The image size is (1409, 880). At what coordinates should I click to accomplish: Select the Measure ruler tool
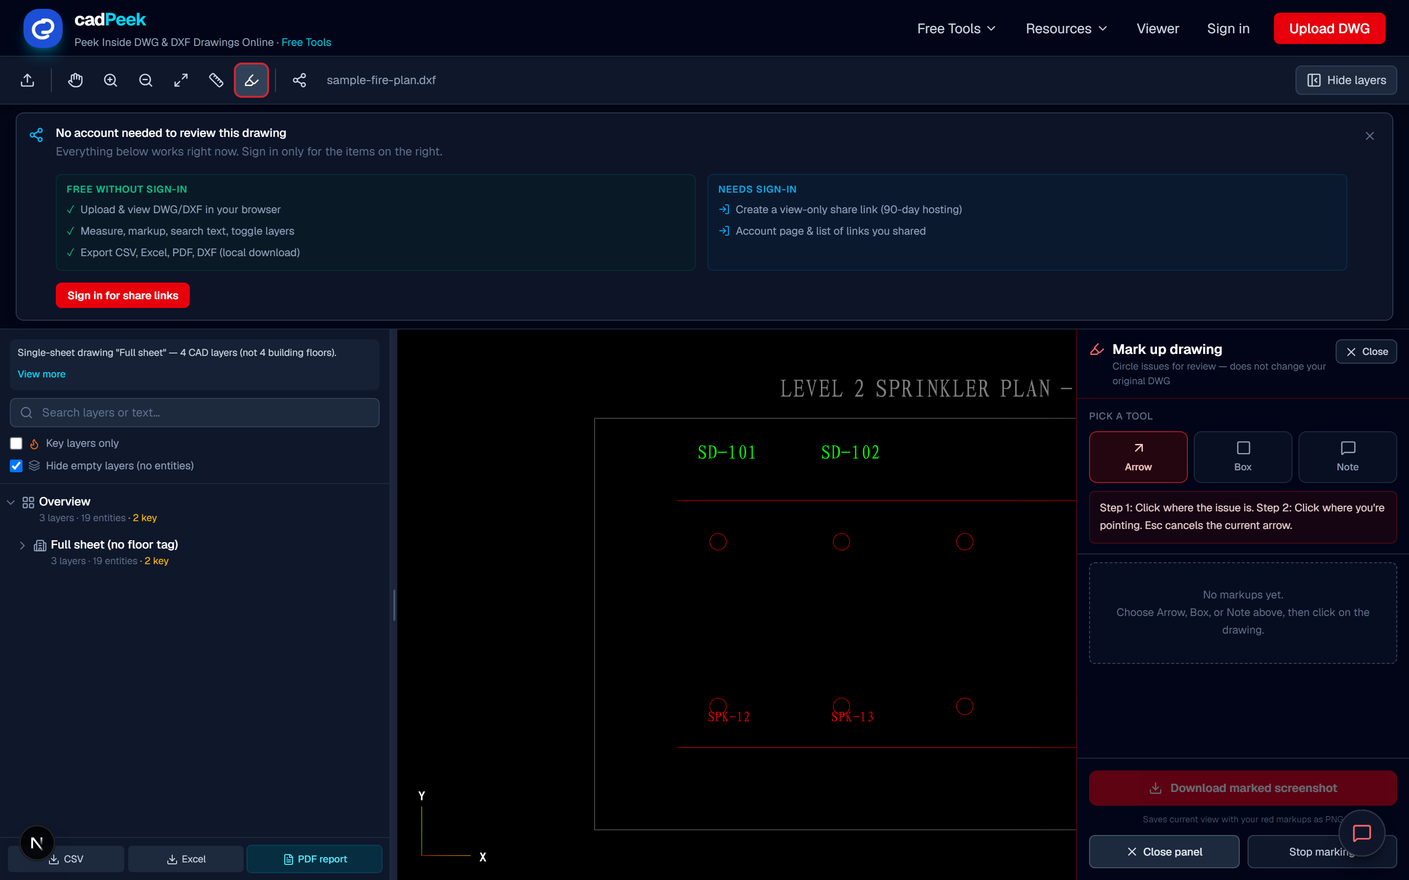coord(216,80)
